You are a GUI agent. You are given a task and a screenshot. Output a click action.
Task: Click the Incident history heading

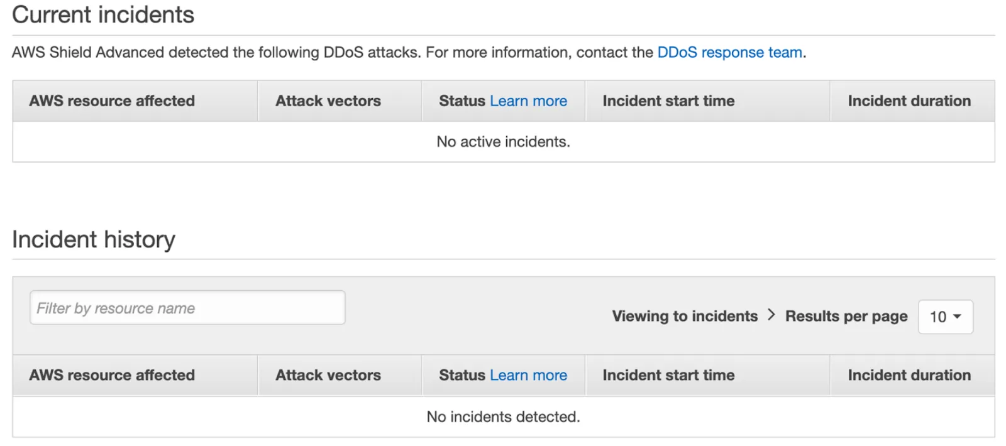point(94,239)
